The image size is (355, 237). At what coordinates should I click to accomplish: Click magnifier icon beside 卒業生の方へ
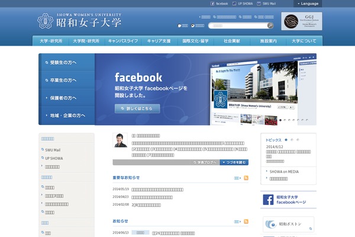click(x=47, y=81)
